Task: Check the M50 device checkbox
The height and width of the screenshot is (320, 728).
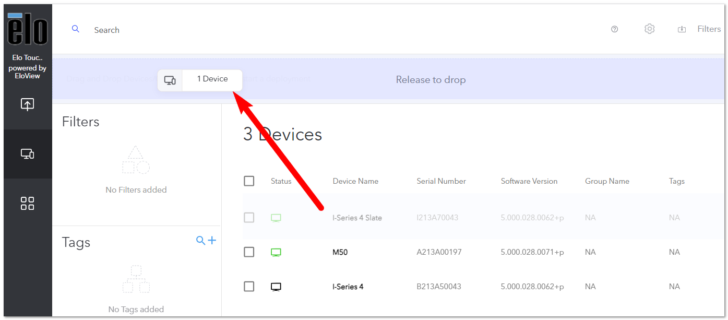Action: point(249,252)
